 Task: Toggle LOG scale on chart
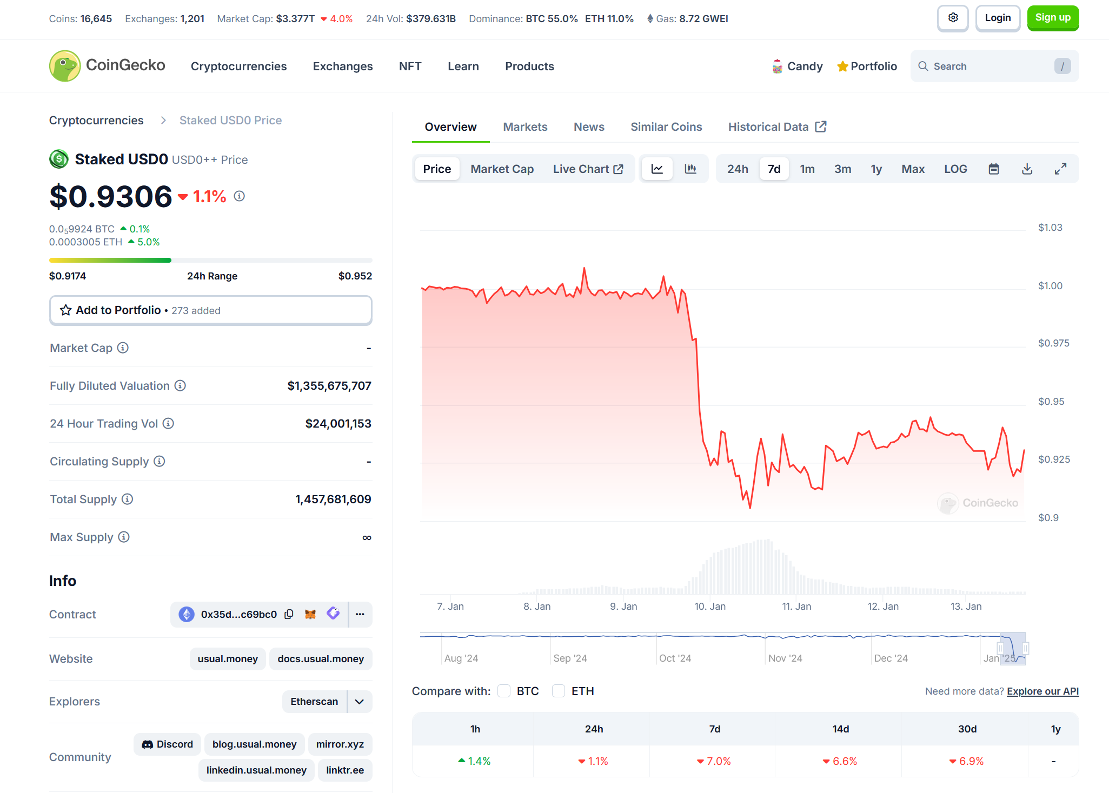pos(955,169)
